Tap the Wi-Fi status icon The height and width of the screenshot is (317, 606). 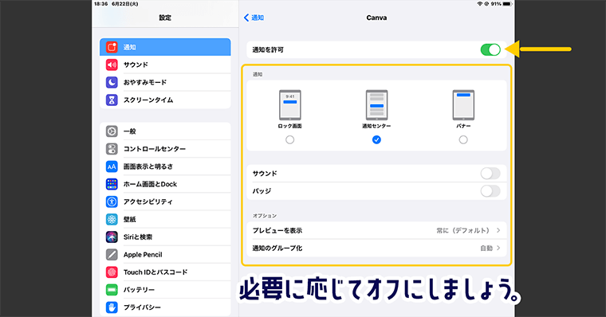(480, 4)
